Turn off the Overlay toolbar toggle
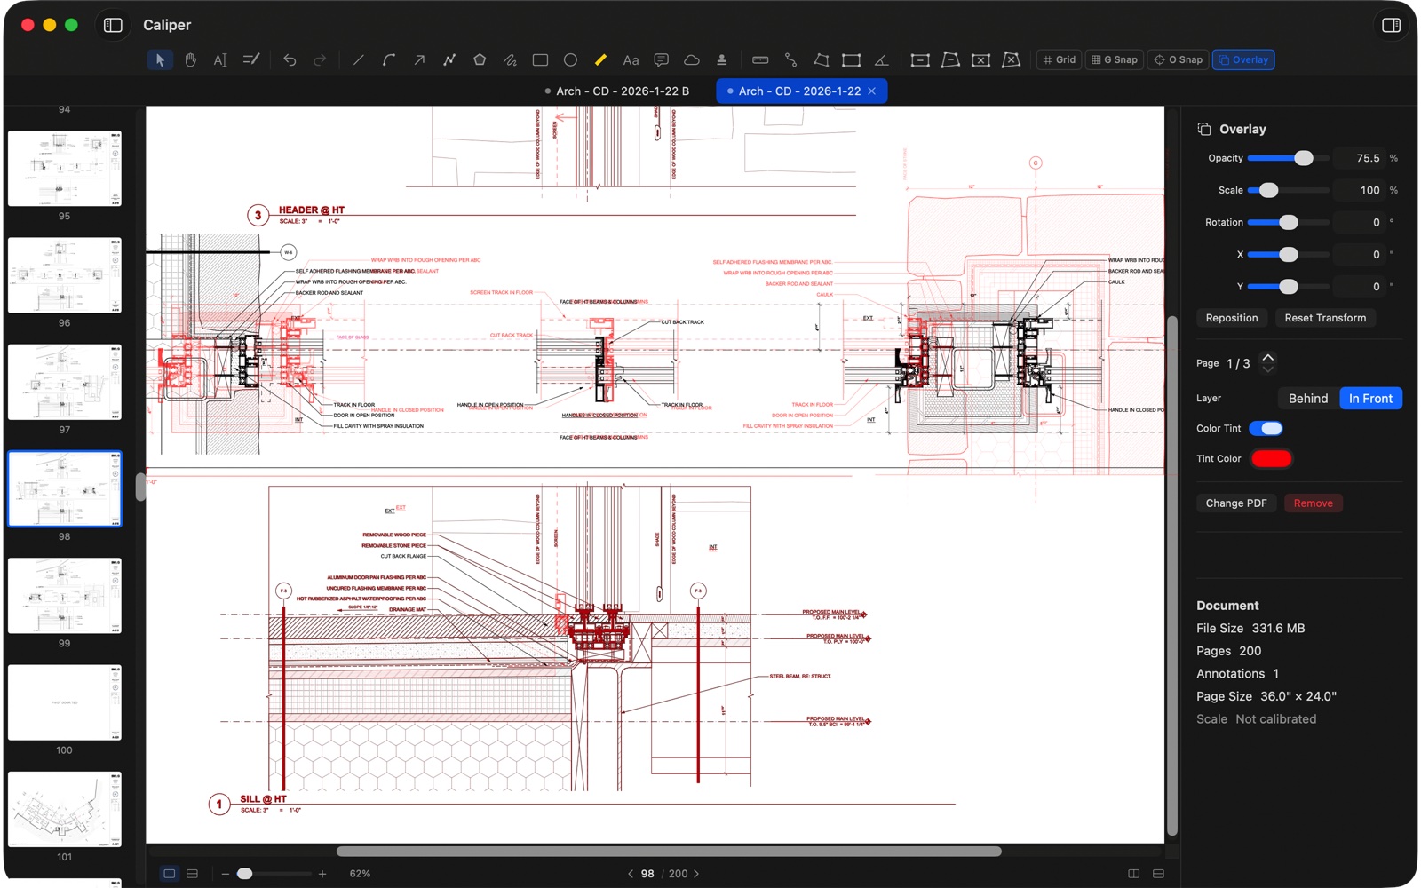This screenshot has width=1421, height=888. [1243, 60]
